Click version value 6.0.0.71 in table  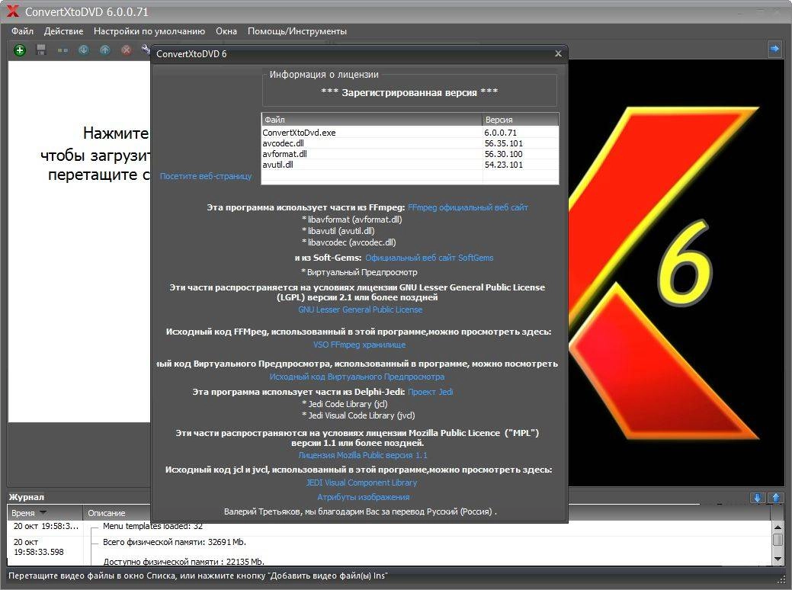[x=501, y=133]
